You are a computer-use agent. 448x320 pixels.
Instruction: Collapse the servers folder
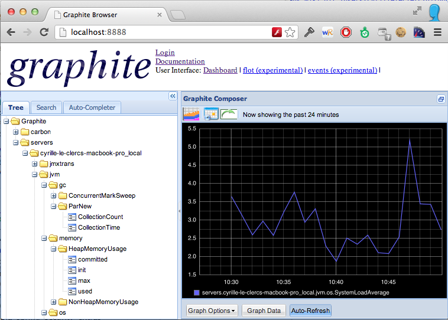(x=16, y=142)
